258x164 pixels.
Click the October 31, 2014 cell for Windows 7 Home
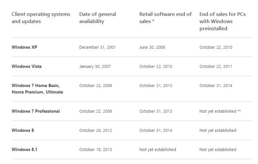click(216, 85)
